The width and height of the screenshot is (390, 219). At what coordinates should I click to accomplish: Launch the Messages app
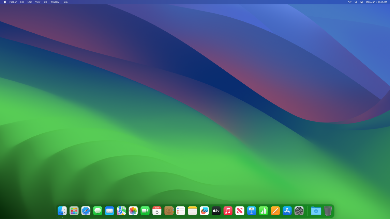[x=97, y=211]
